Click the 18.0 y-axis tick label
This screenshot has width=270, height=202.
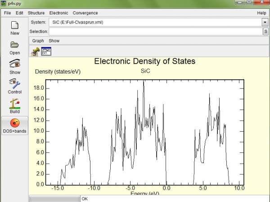click(x=39, y=88)
